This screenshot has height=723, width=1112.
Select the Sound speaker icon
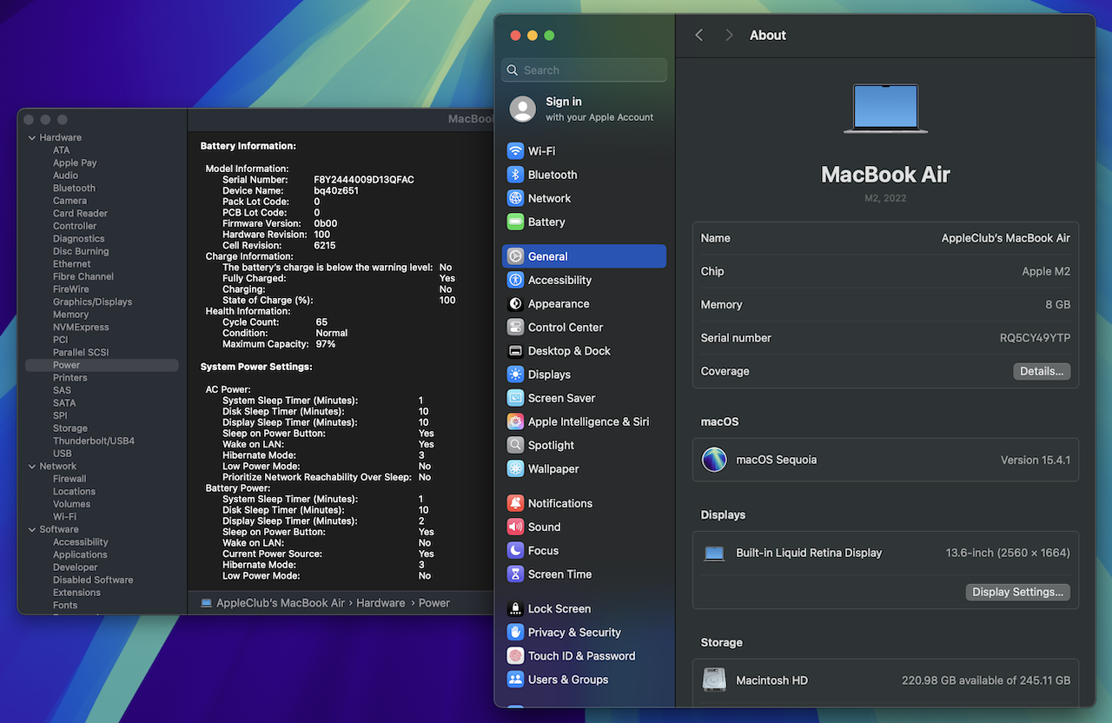pos(515,527)
